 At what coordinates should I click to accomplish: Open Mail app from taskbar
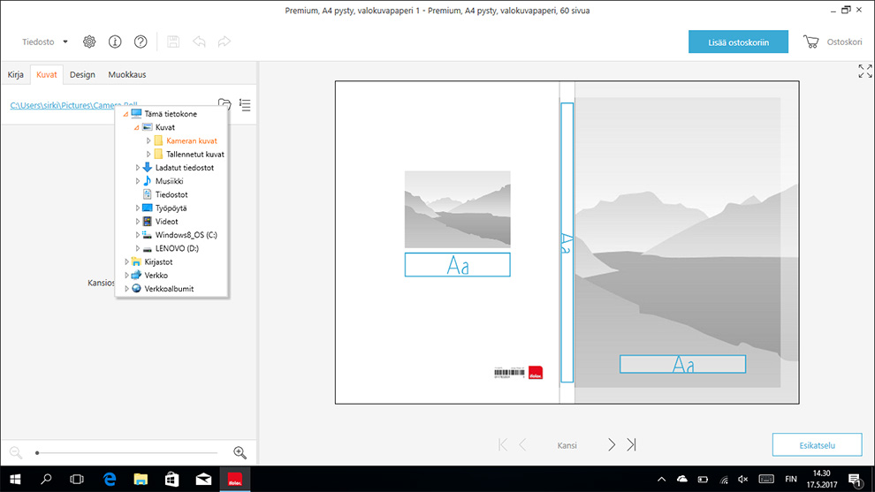(x=203, y=479)
